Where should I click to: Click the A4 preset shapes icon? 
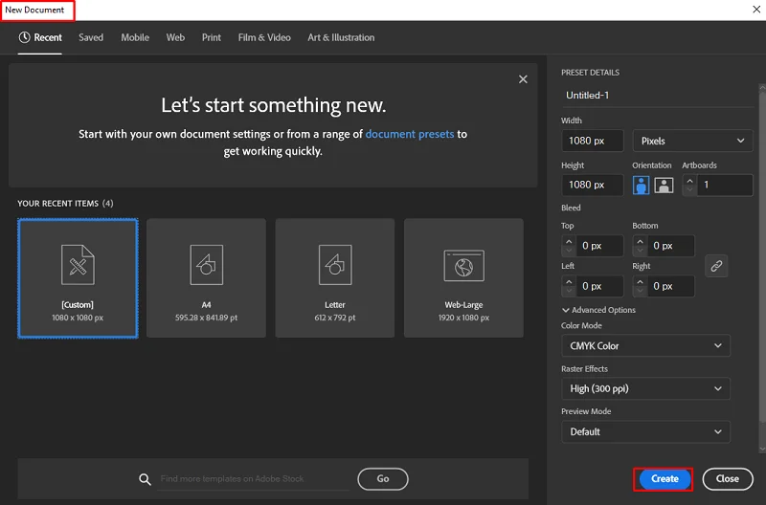(x=206, y=265)
